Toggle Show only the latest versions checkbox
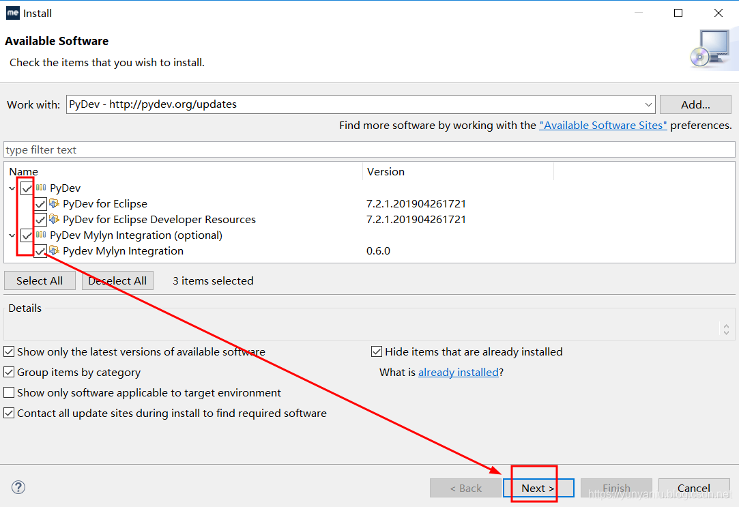This screenshot has height=507, width=739. click(x=9, y=351)
